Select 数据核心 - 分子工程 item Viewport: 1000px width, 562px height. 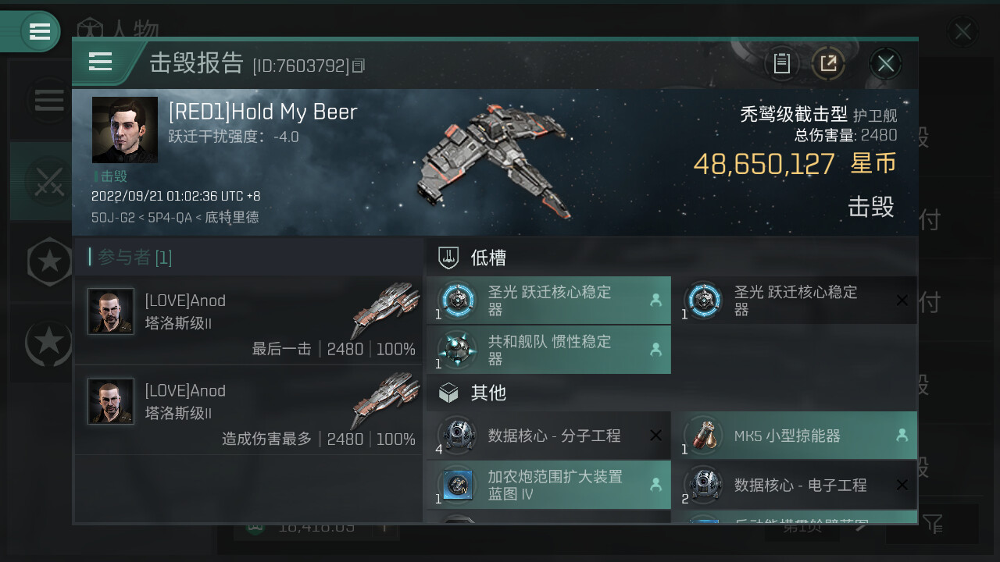[548, 436]
